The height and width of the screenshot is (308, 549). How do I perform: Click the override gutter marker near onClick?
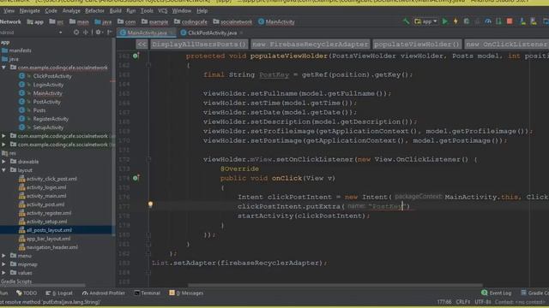[x=136, y=178]
